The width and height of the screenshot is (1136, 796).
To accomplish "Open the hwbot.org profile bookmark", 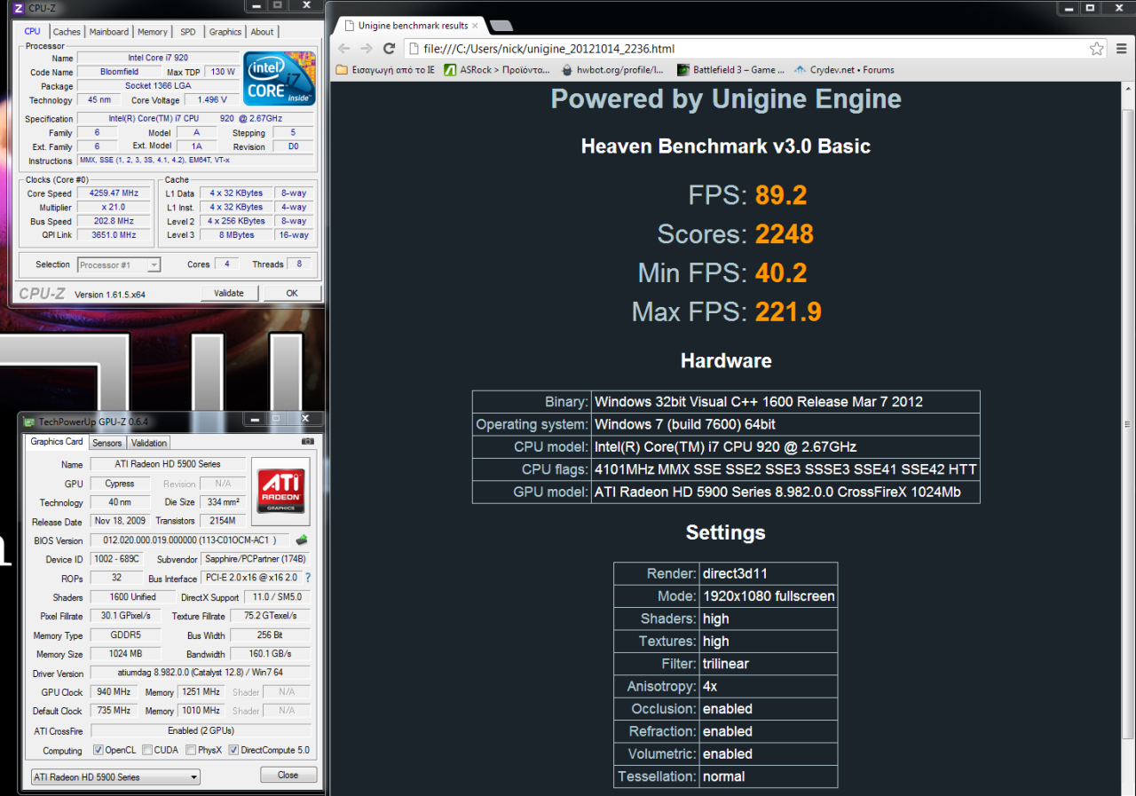I will (x=611, y=69).
